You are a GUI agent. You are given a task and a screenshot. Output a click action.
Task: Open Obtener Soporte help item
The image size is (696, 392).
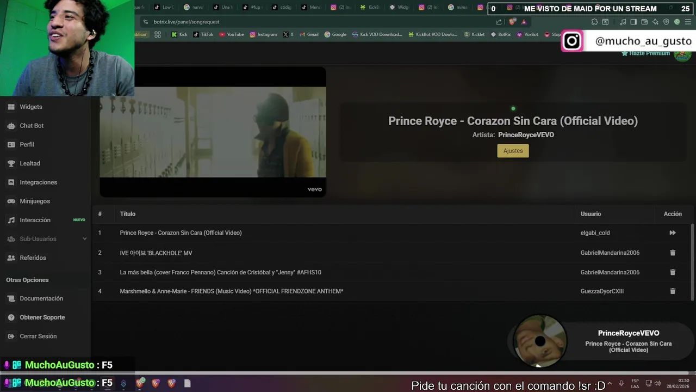42,317
